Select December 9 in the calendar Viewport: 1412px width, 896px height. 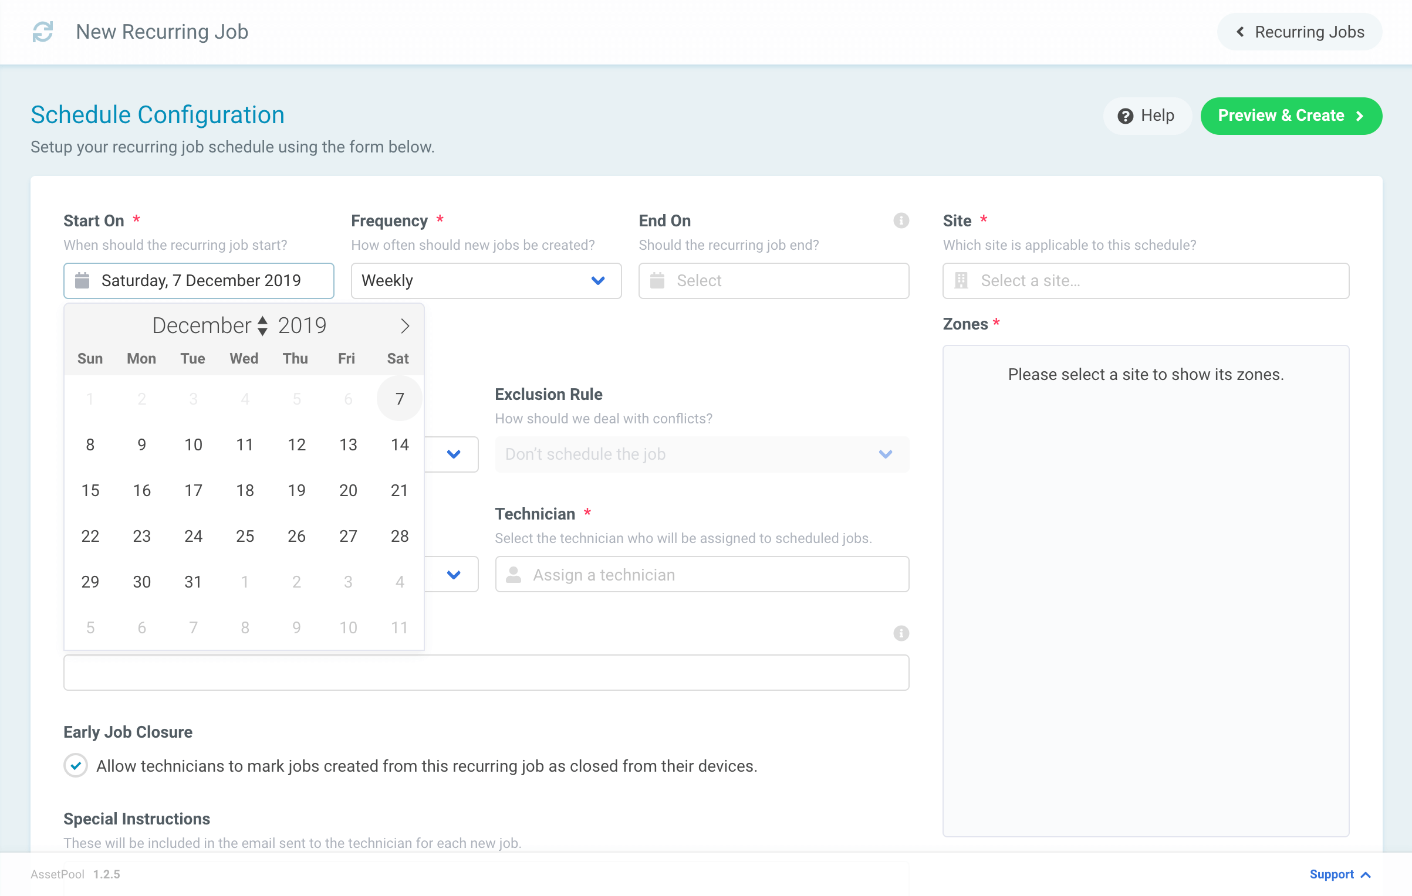pyautogui.click(x=142, y=444)
